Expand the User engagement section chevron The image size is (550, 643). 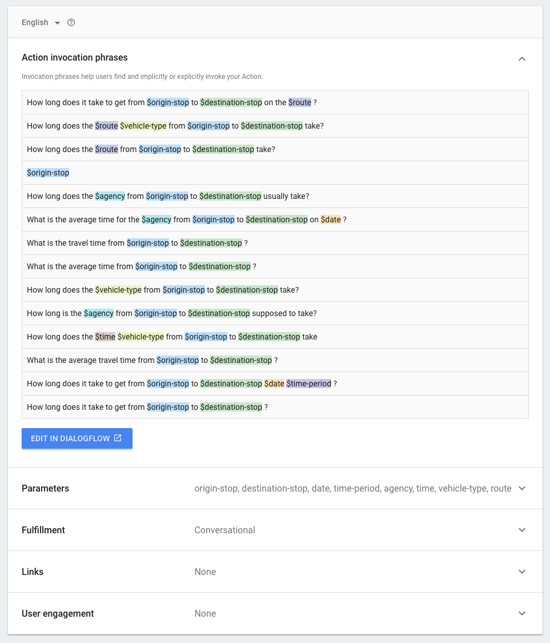[x=521, y=614]
